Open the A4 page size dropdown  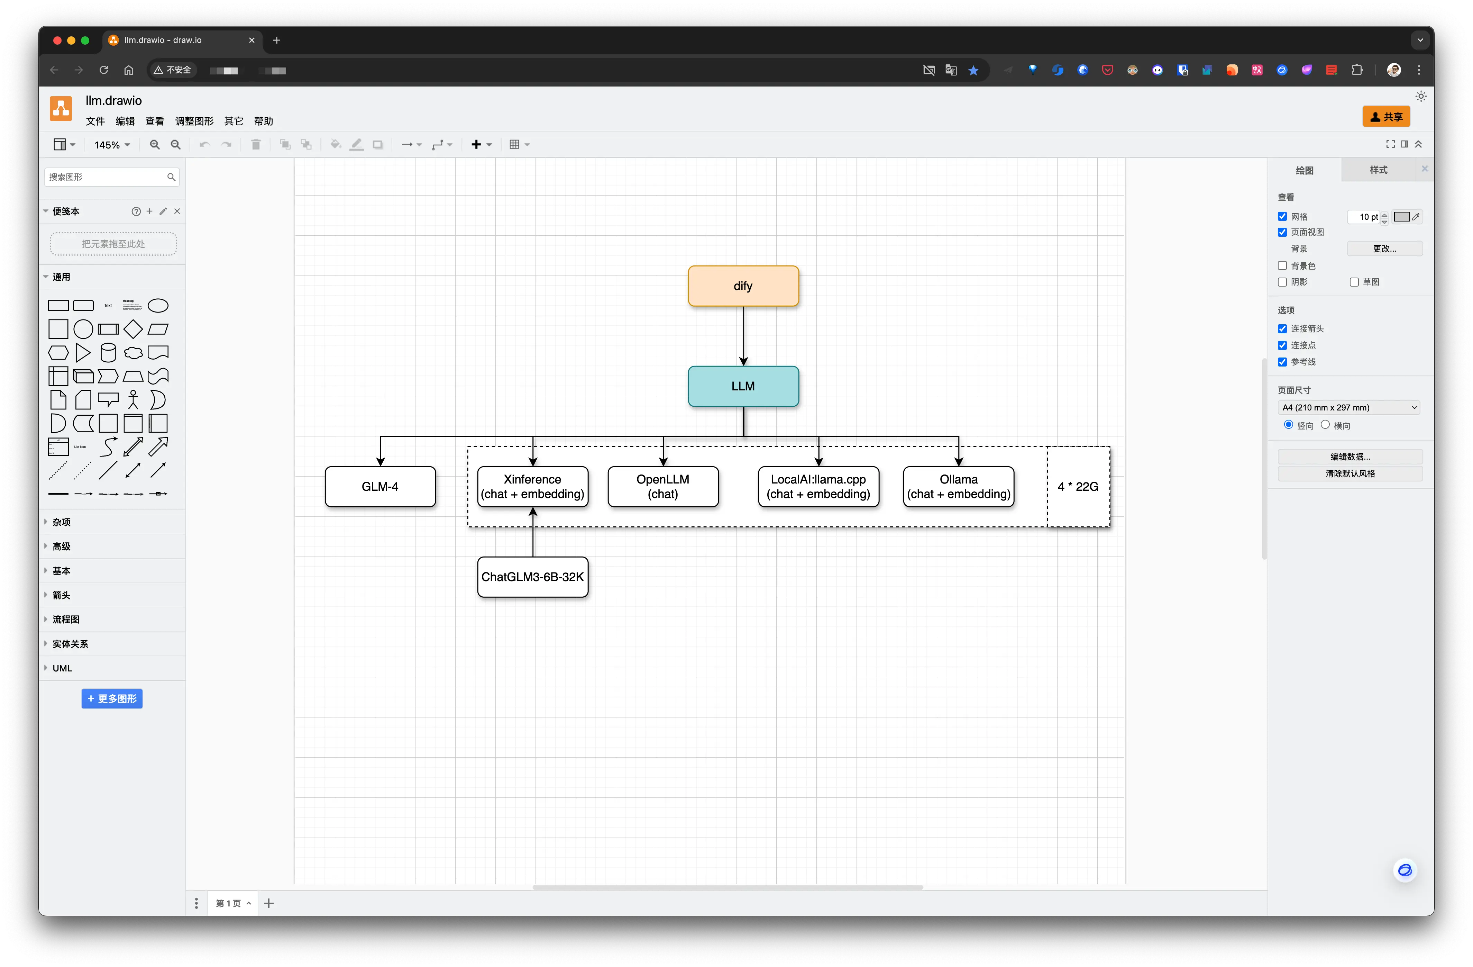tap(1348, 407)
